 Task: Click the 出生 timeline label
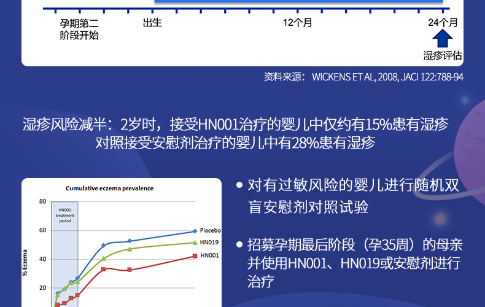pos(152,22)
